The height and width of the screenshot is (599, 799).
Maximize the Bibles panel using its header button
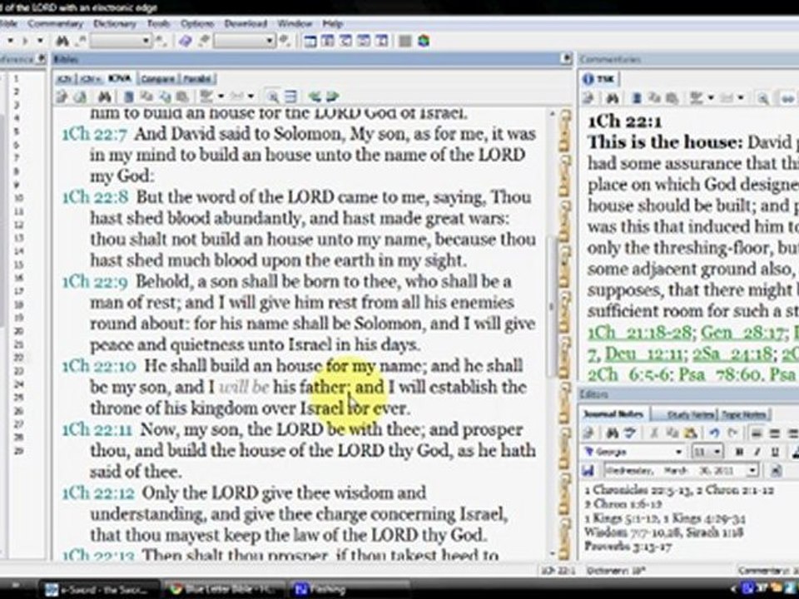pos(566,58)
